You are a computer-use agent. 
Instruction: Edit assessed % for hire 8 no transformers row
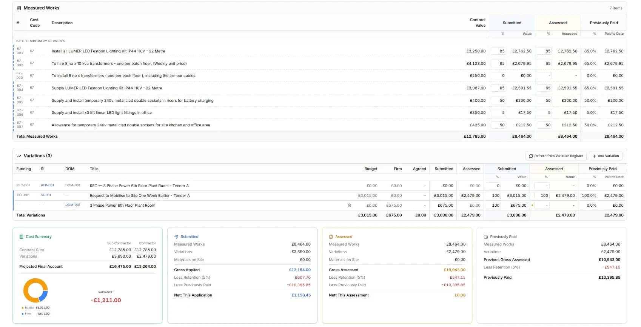pos(544,63)
